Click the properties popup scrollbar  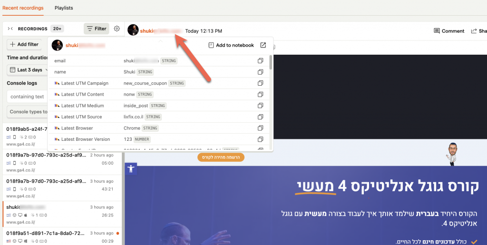click(271, 62)
